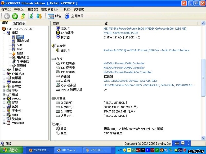Click the 光學磁碟機 optical drive icon
Screen dimensions: 206x154
pyautogui.click(x=58, y=85)
